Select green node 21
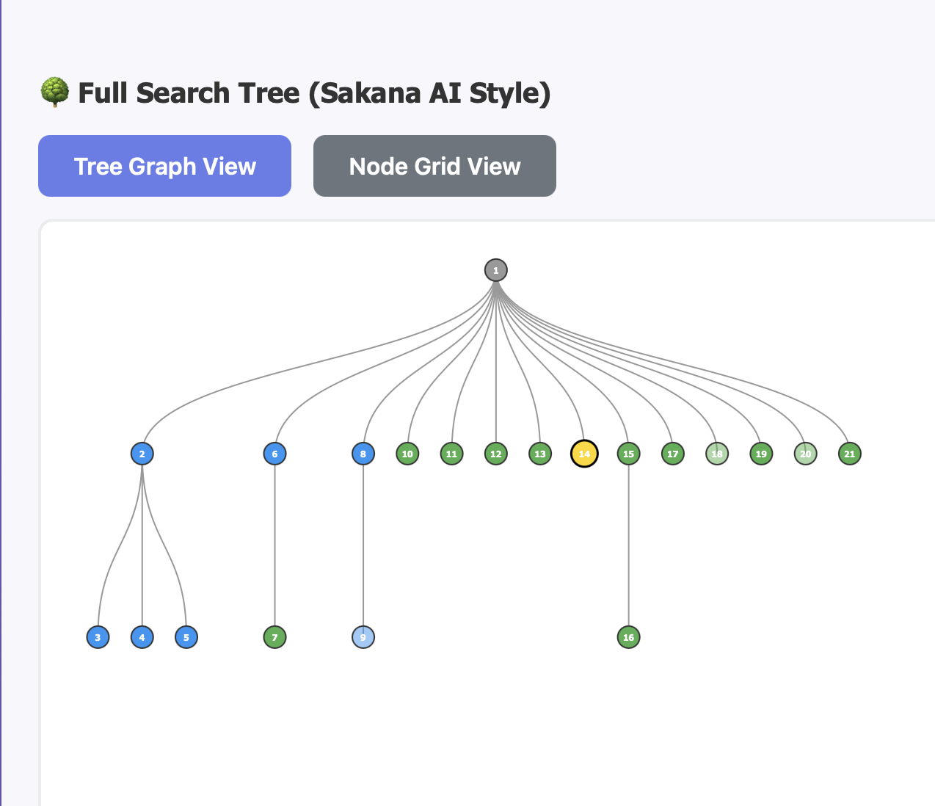The image size is (935, 806). (x=850, y=454)
